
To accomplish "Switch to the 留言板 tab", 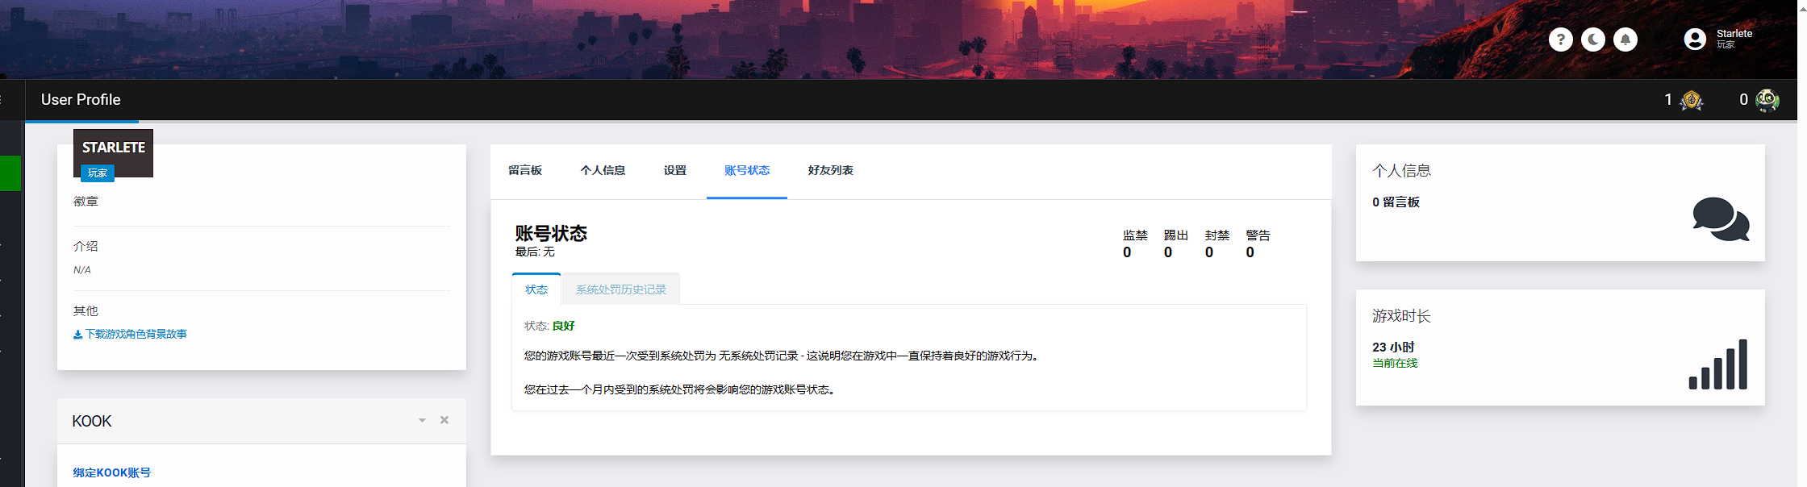I will 525,170.
